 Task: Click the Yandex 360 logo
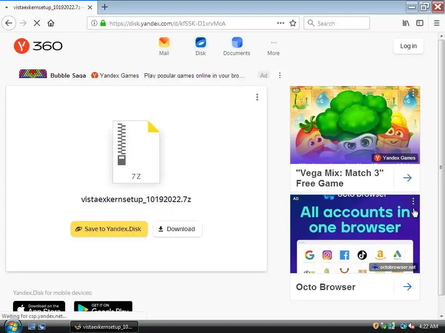38,46
